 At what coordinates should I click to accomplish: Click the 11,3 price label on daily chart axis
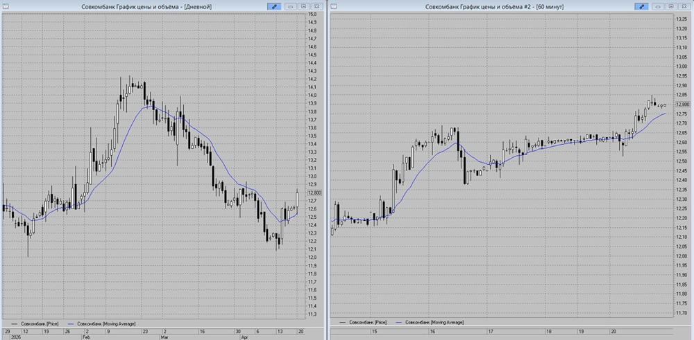(x=312, y=314)
